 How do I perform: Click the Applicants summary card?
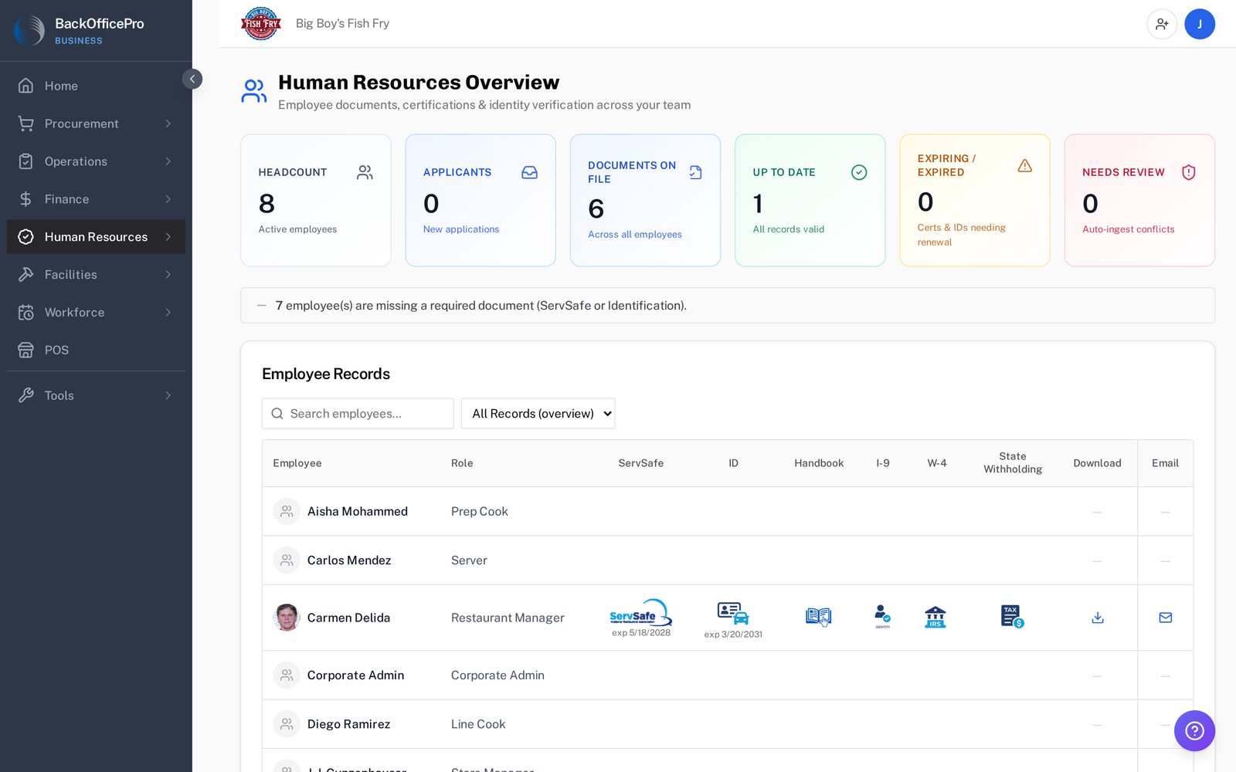(480, 201)
